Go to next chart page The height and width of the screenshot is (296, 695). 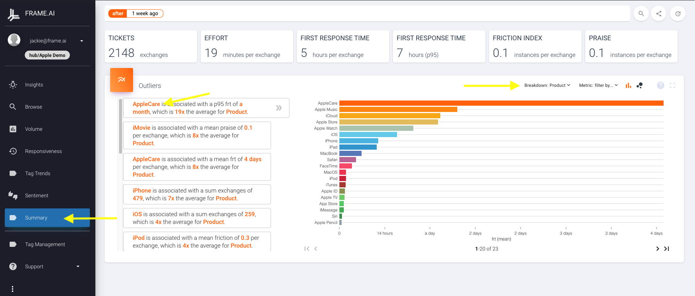657,249
